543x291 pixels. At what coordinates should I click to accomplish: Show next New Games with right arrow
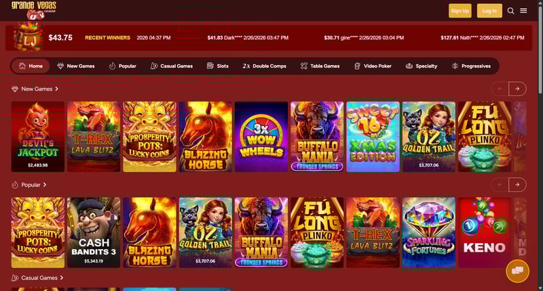(517, 89)
